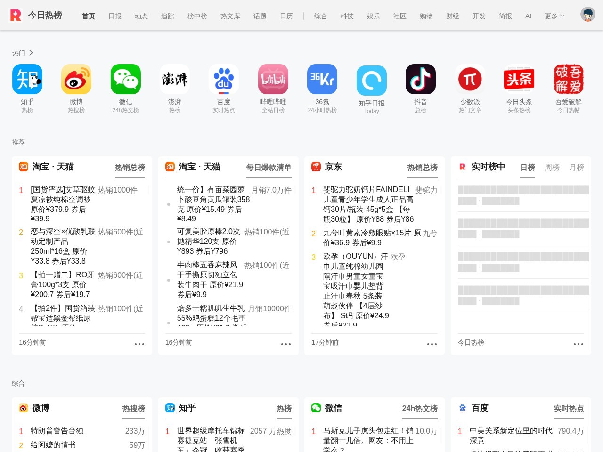Click 24h热文榜 tab on 微信 card
Image resolution: width=603 pixels, height=452 pixels.
pyautogui.click(x=420, y=409)
